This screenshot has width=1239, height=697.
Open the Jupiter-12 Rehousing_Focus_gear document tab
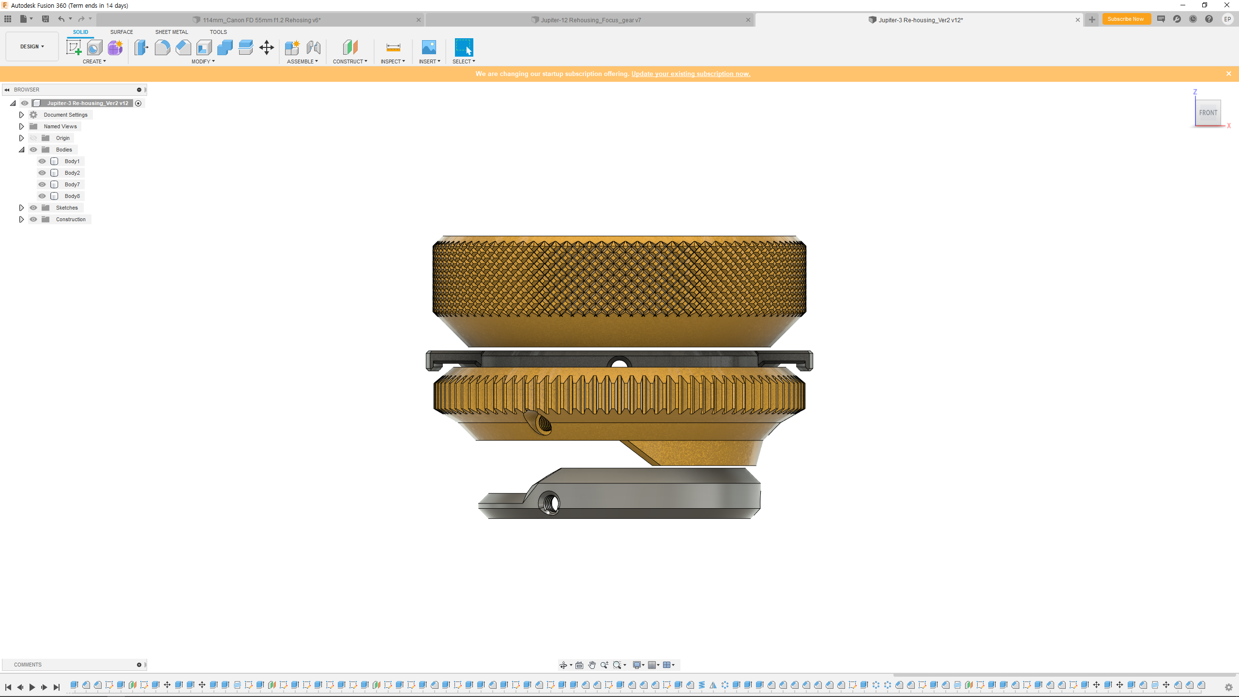(590, 20)
